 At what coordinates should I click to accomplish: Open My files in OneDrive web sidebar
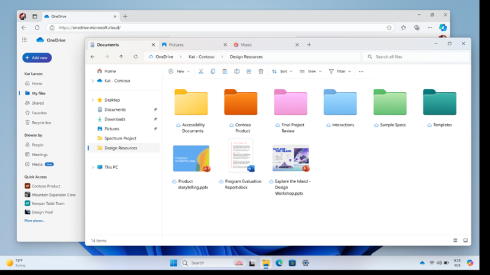tap(35, 93)
